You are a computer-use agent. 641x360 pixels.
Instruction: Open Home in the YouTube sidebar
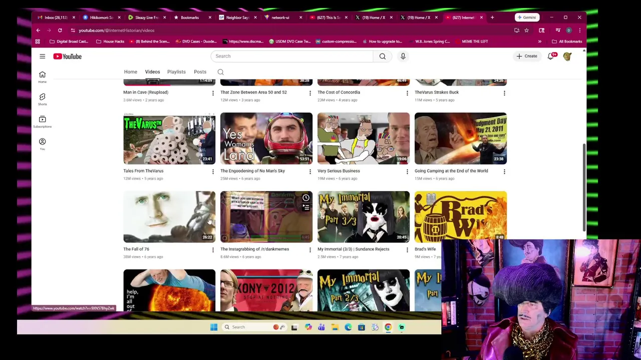click(x=42, y=76)
